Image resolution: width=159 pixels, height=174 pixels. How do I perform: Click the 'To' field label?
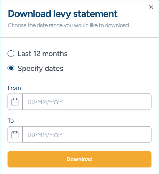(11, 121)
